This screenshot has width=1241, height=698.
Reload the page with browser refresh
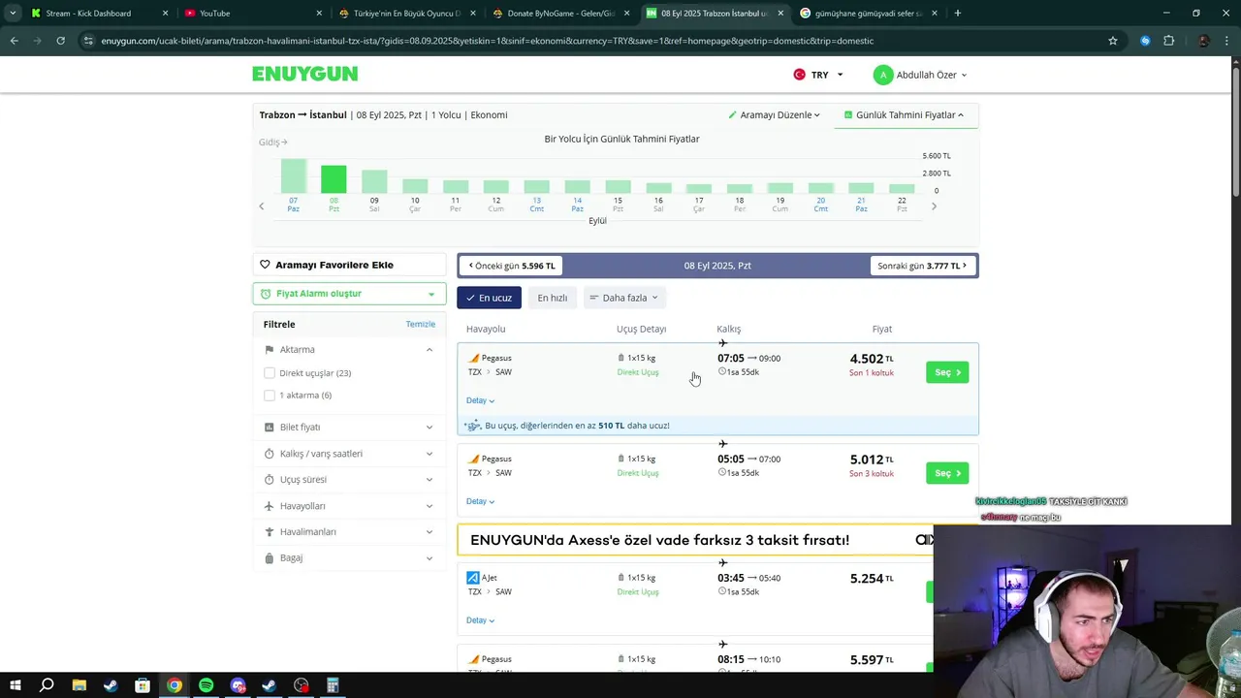60,41
